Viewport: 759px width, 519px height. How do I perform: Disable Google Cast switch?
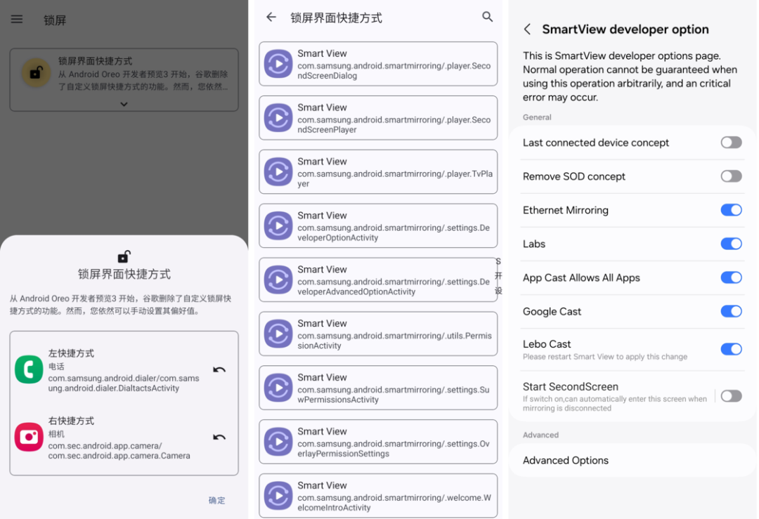731,311
